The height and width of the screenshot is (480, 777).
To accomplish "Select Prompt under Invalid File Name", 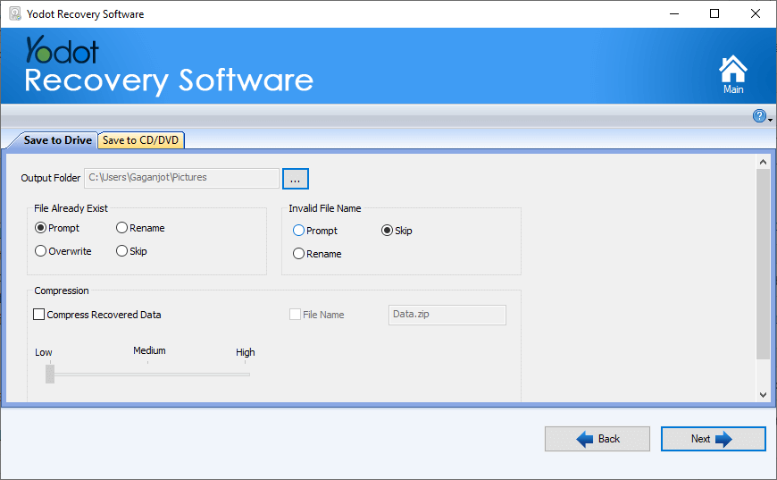I will tap(298, 230).
